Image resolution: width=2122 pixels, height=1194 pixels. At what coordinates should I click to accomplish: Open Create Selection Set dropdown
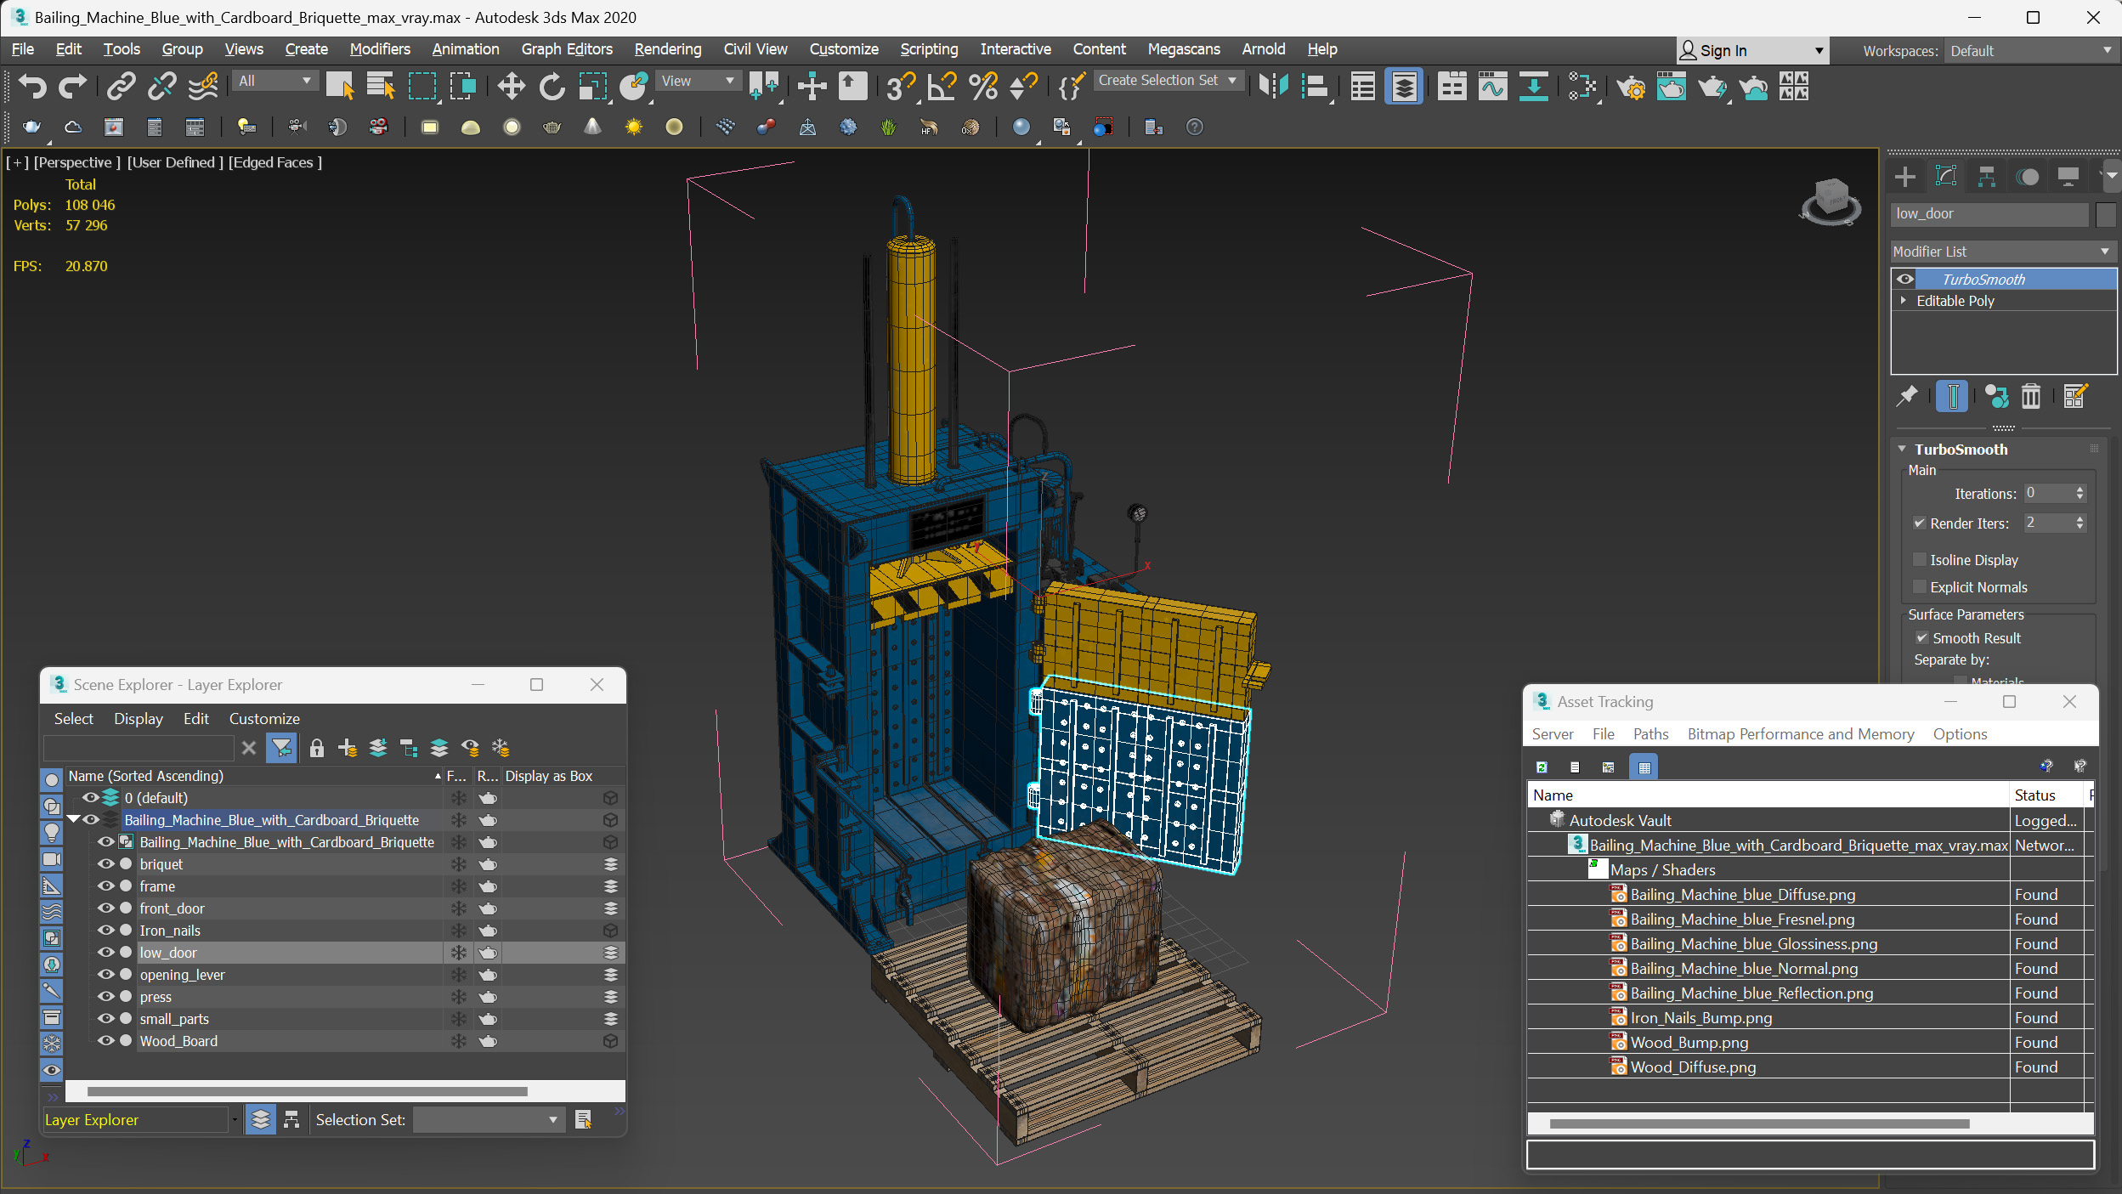coord(1168,81)
